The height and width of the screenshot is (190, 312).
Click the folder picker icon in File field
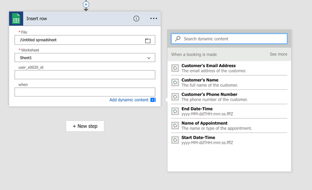coord(148,40)
